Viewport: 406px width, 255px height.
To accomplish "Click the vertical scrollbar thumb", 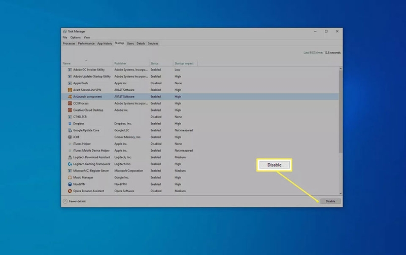I will pyautogui.click(x=341, y=112).
